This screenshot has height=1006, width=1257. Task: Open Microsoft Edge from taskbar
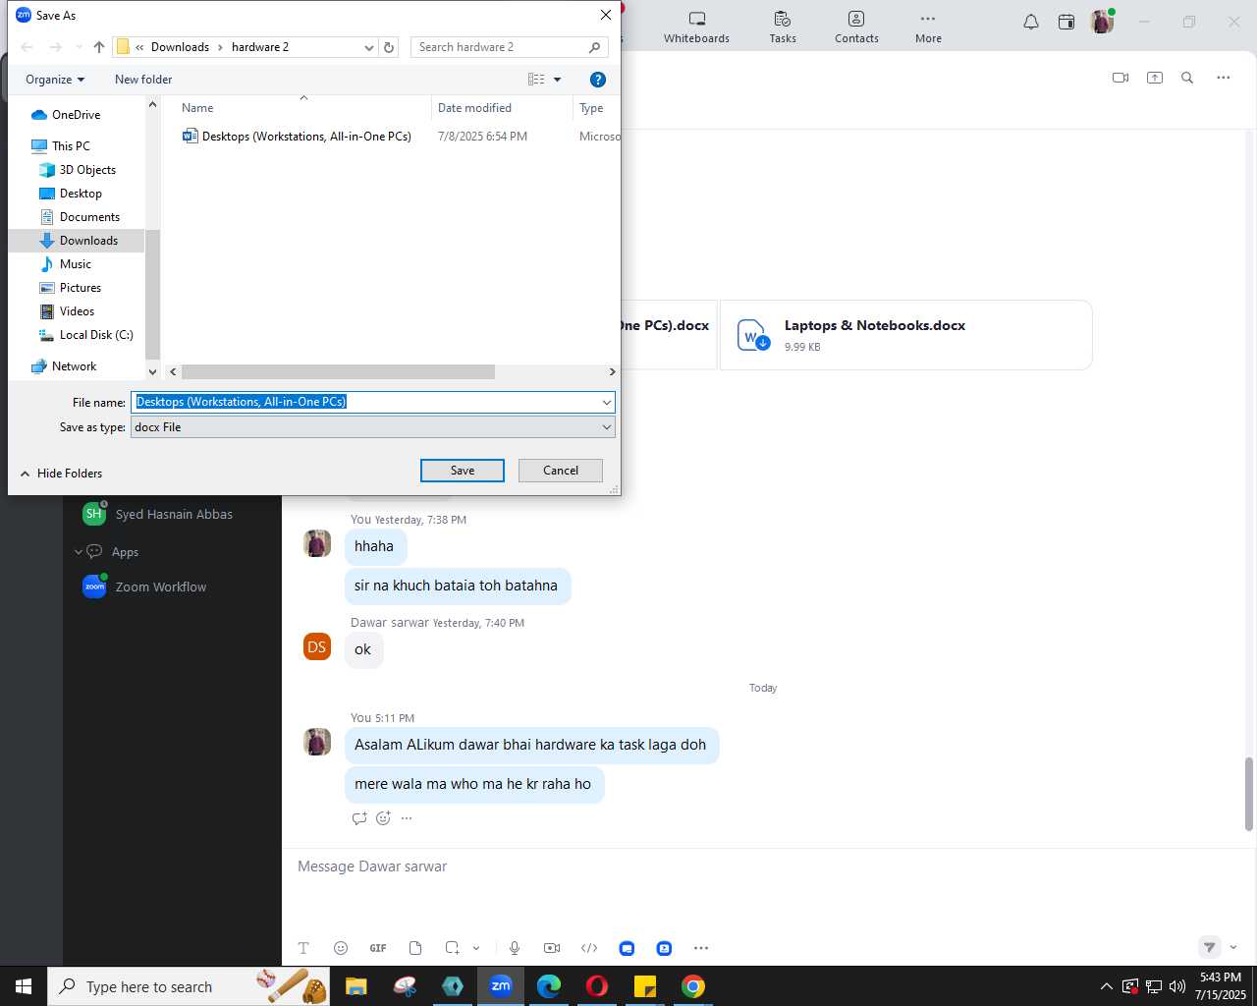coord(549,986)
